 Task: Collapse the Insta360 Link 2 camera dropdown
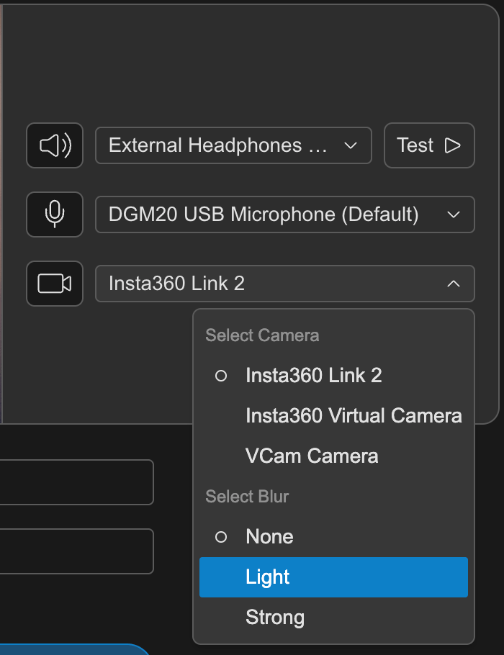[285, 284]
